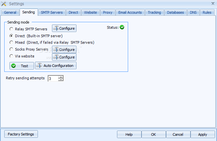This screenshot has width=217, height=141.
Task: Run the sending Test button
Action: (x=22, y=66)
